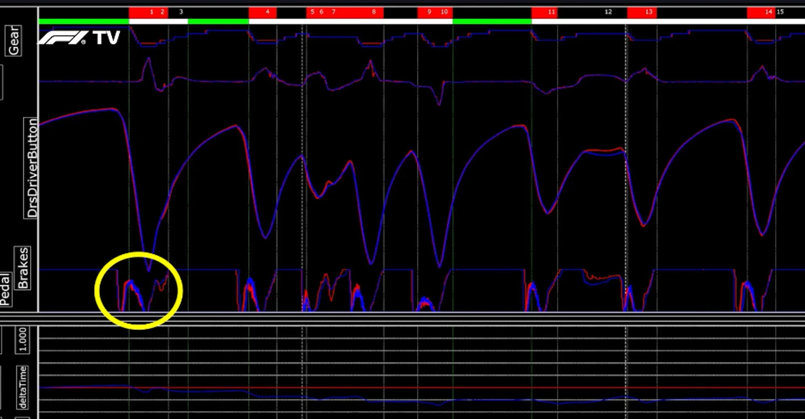Click turn 12 marker on track bar

coord(608,12)
